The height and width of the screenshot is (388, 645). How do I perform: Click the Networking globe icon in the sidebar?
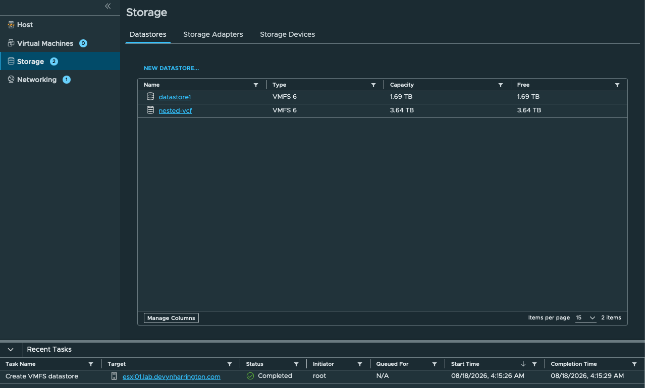tap(11, 80)
